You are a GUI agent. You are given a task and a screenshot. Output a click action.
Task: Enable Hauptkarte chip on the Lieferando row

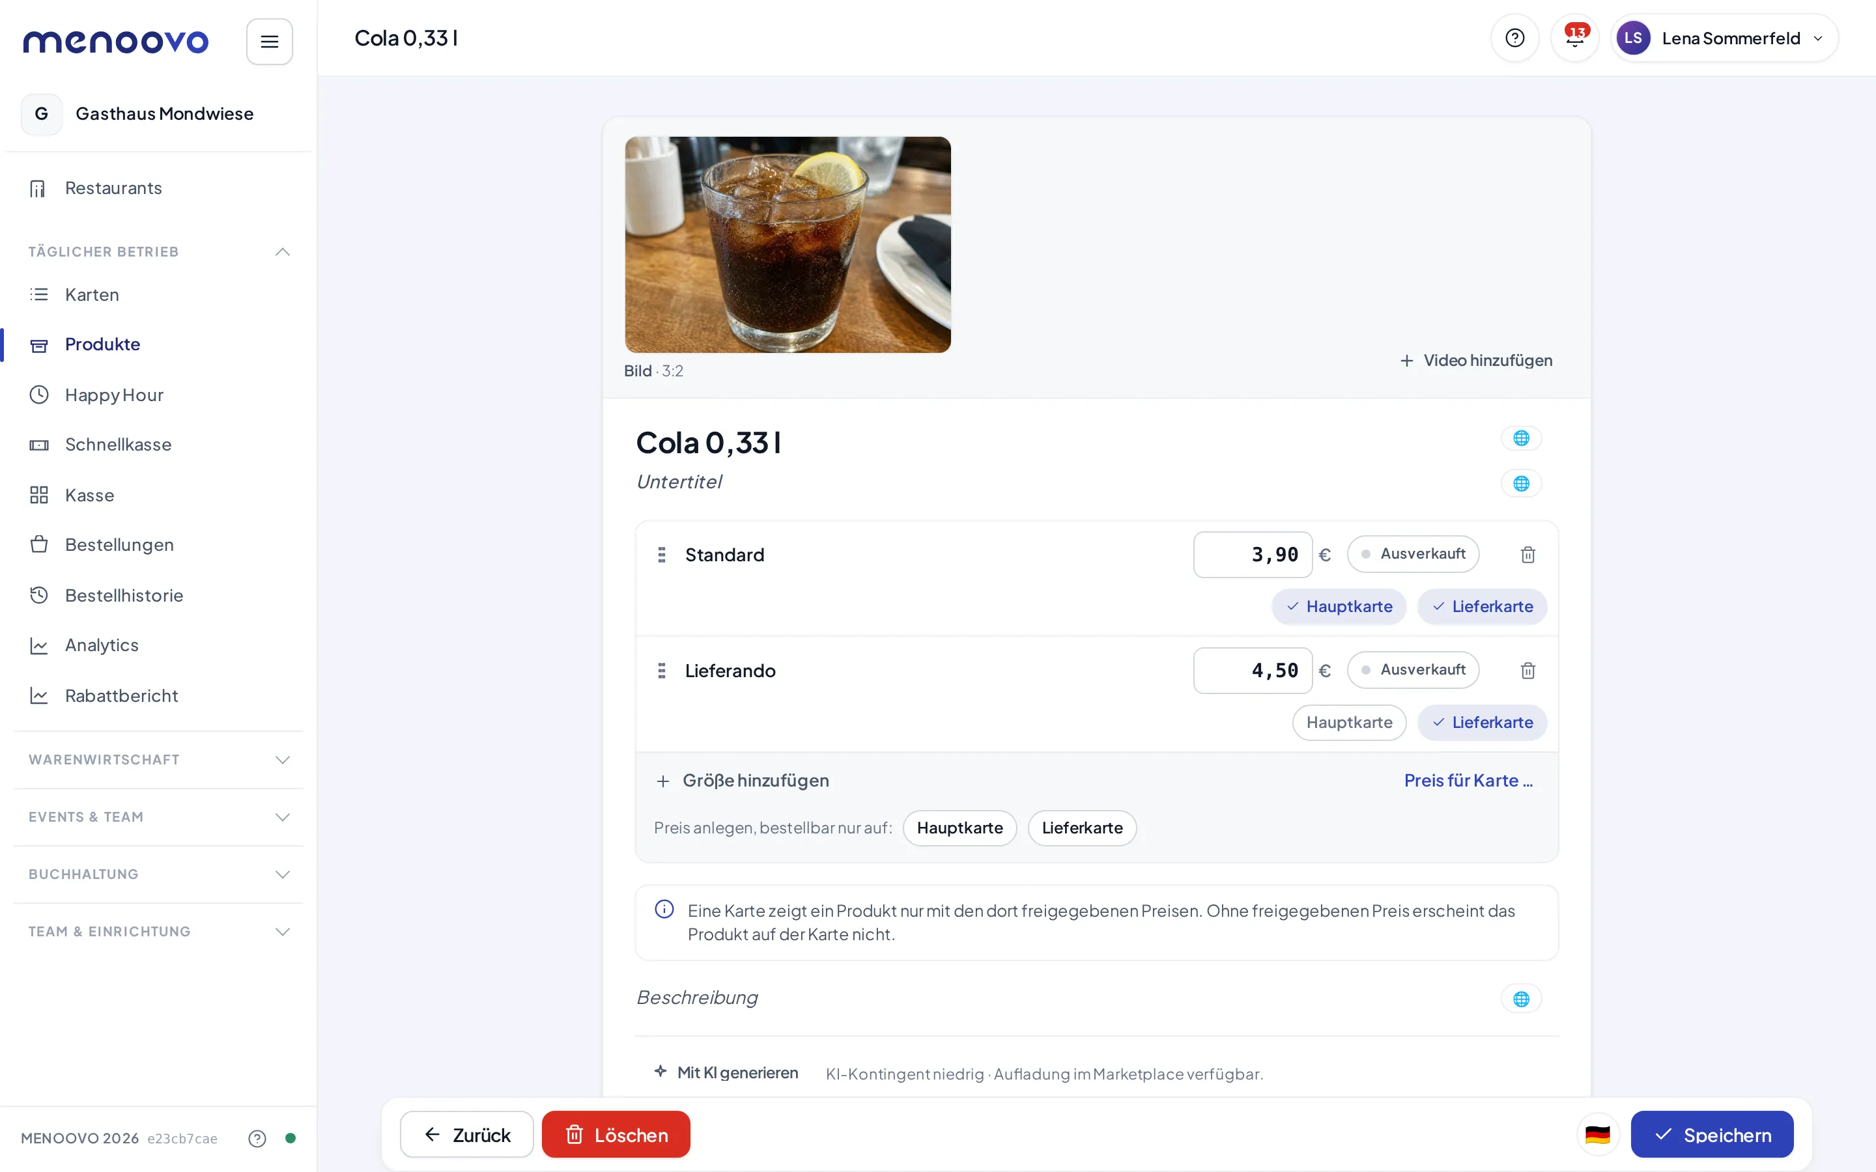(1349, 723)
